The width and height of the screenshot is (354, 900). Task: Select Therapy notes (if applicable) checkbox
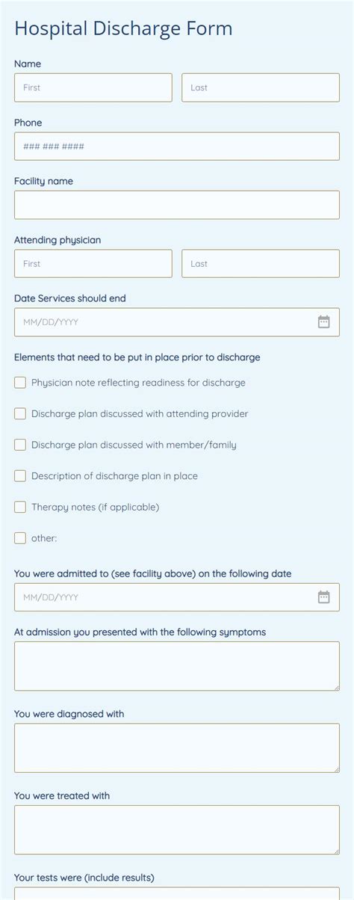click(20, 507)
